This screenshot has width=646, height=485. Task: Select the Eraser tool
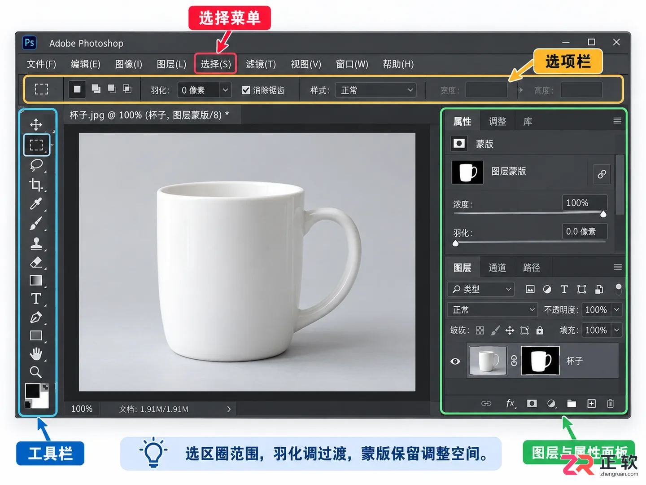[x=36, y=262]
